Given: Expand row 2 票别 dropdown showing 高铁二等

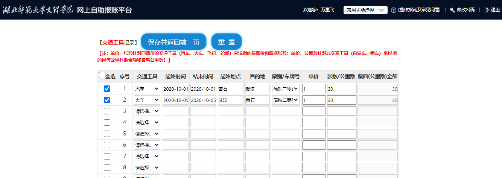Looking at the screenshot, I should [x=286, y=100].
